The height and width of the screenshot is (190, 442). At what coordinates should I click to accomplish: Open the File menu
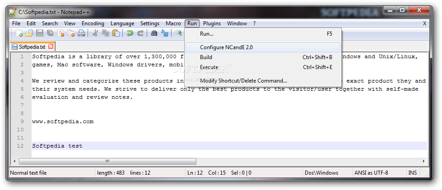(16, 23)
